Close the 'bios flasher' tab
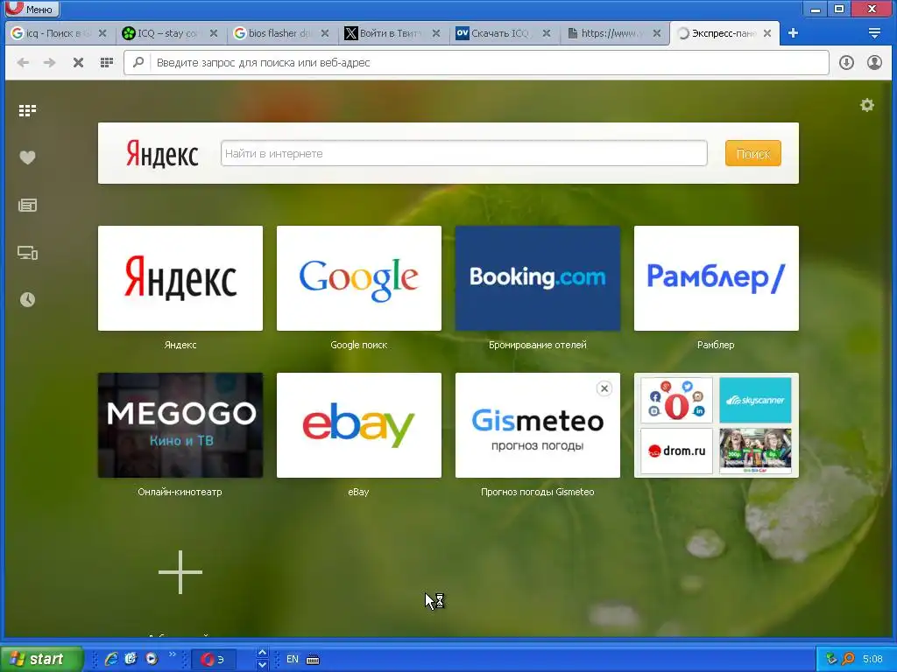 [324, 33]
